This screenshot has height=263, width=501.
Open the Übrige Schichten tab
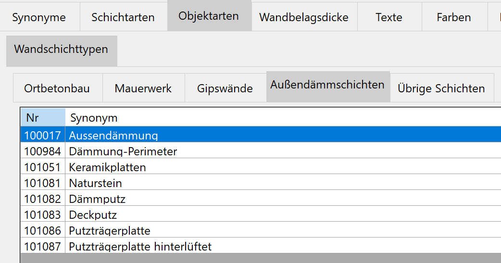pyautogui.click(x=441, y=88)
